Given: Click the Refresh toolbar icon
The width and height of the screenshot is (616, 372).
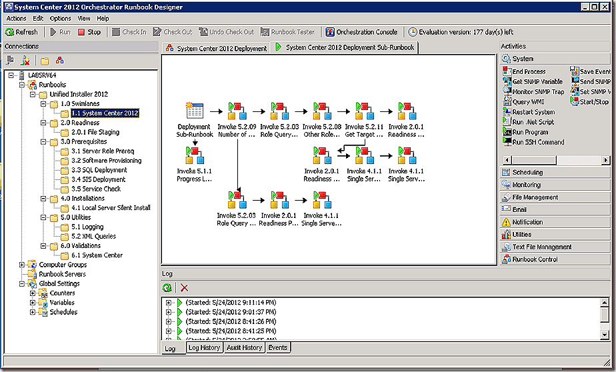Looking at the screenshot, I should pos(9,32).
